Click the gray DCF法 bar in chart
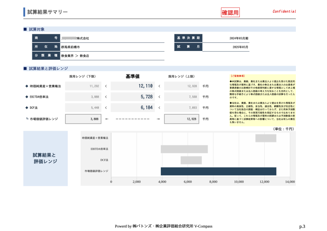Screen dimensions: 327x231 coord(191,160)
